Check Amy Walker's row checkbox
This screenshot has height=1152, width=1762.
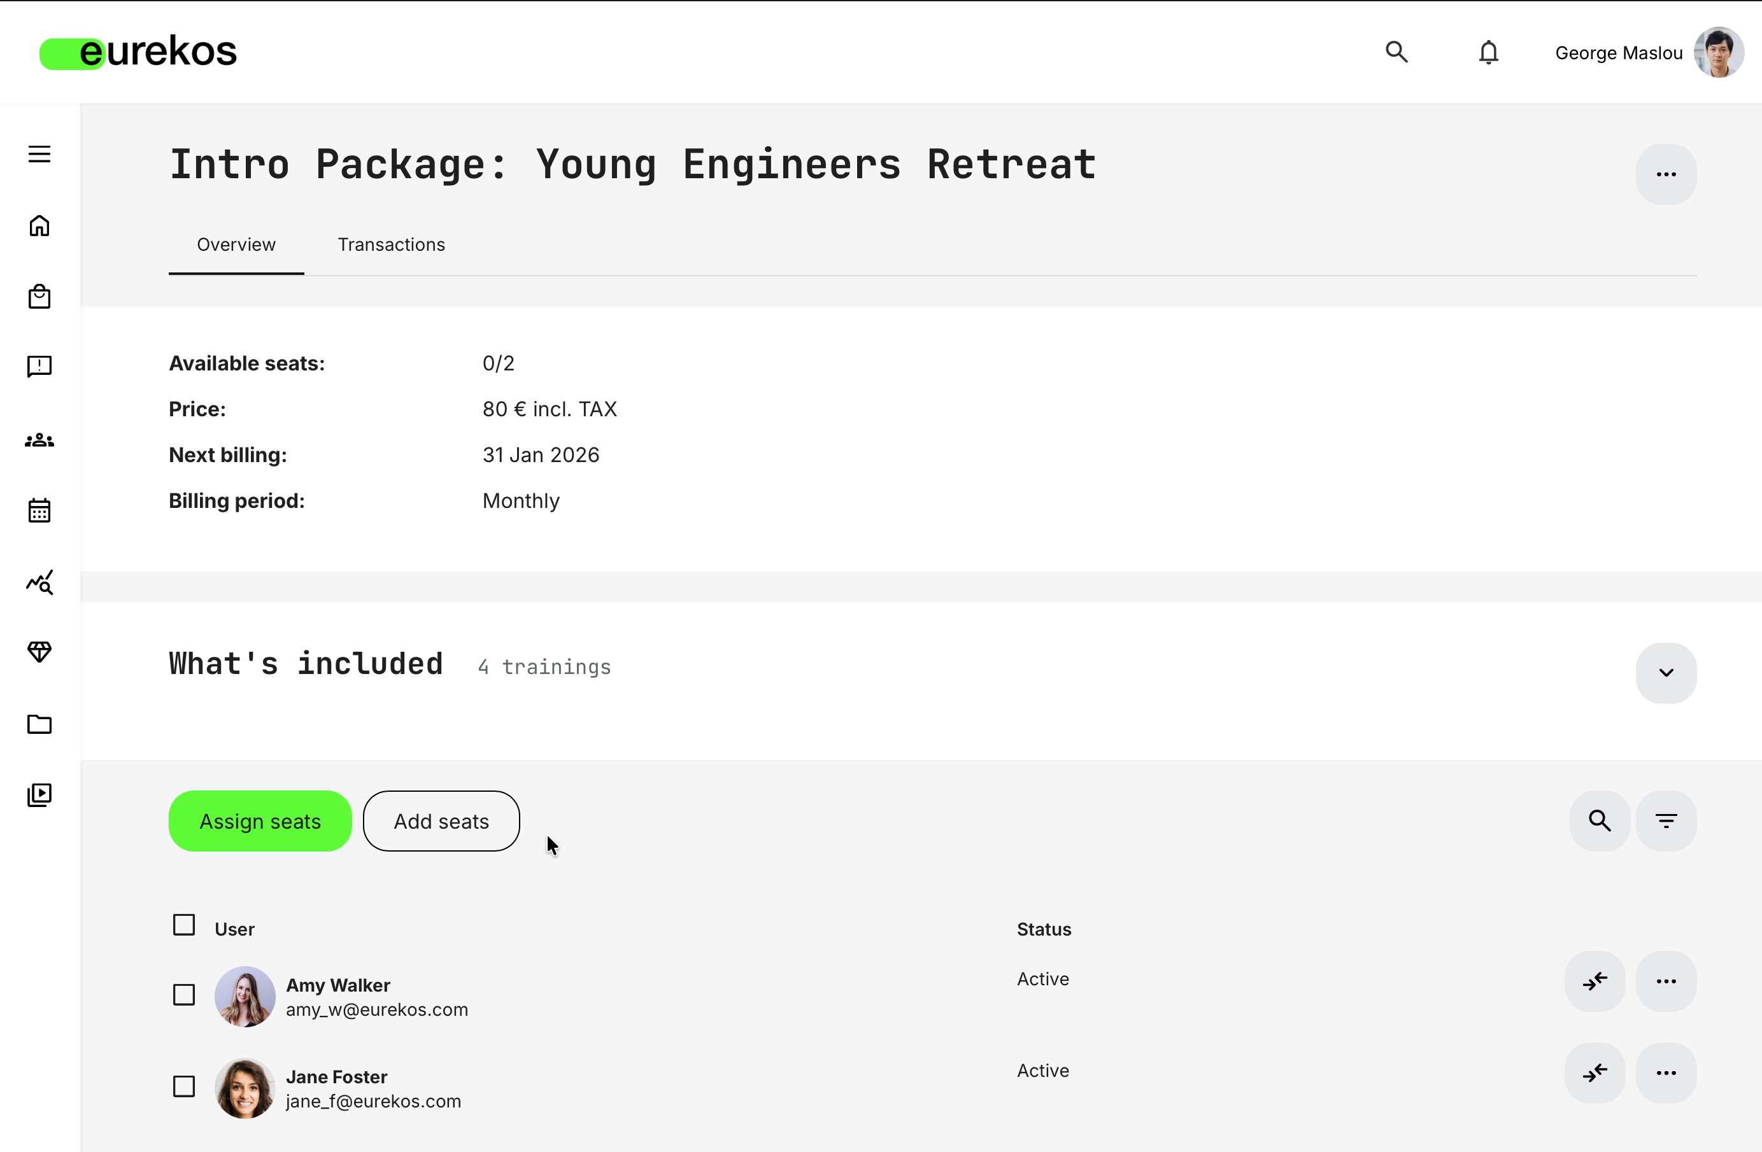point(183,995)
